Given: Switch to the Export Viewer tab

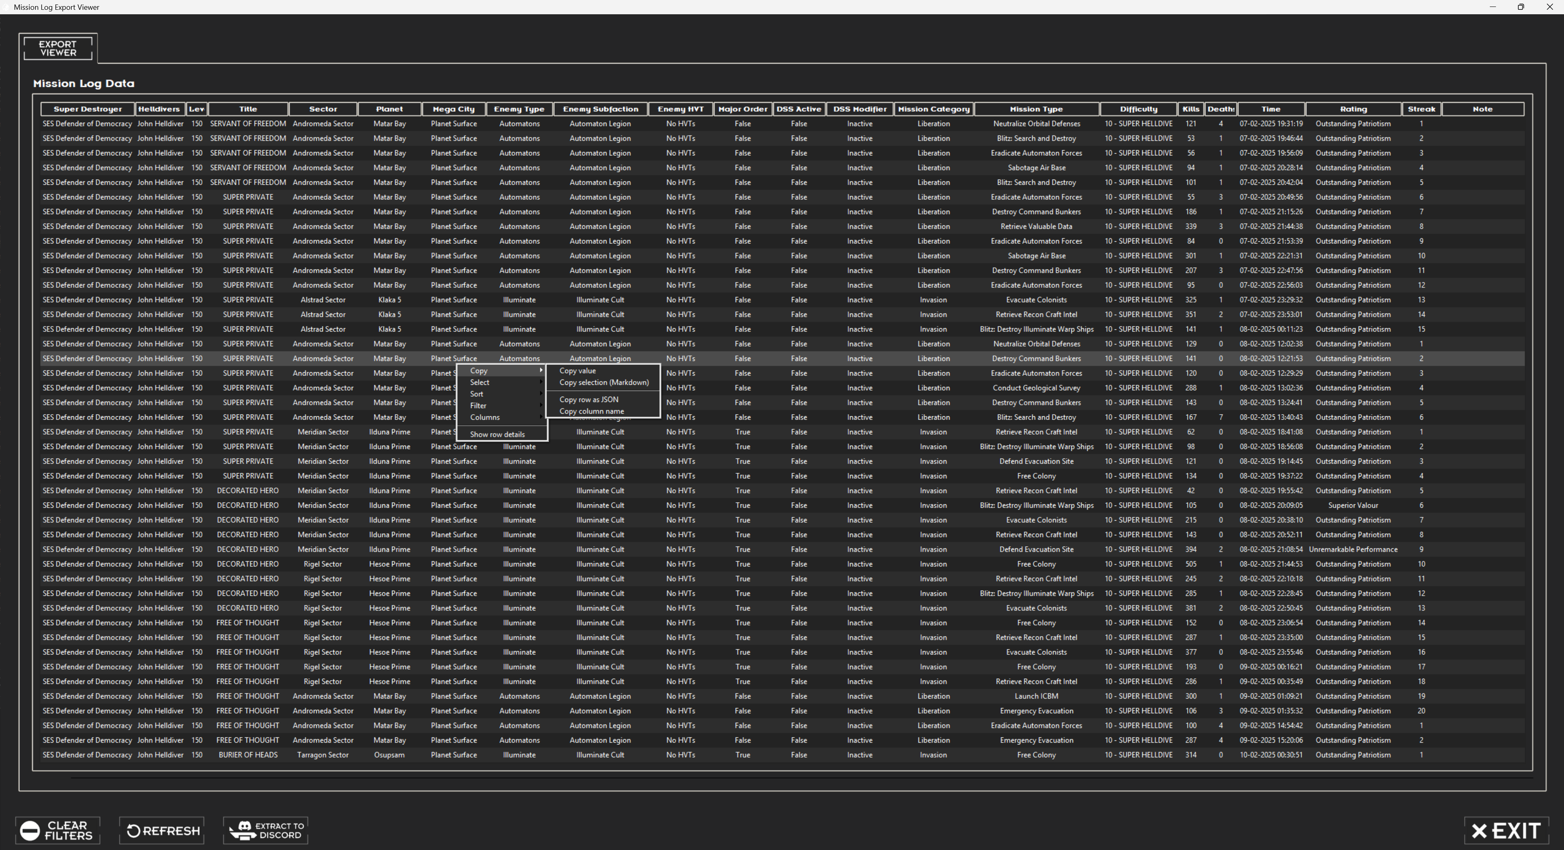Looking at the screenshot, I should pos(58,48).
